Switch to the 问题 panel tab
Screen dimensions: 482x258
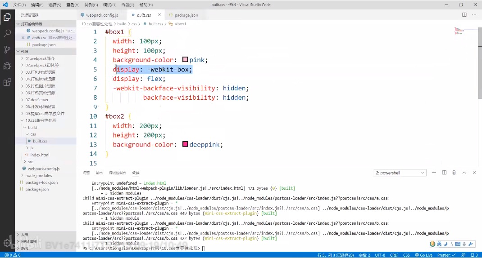click(x=86, y=173)
